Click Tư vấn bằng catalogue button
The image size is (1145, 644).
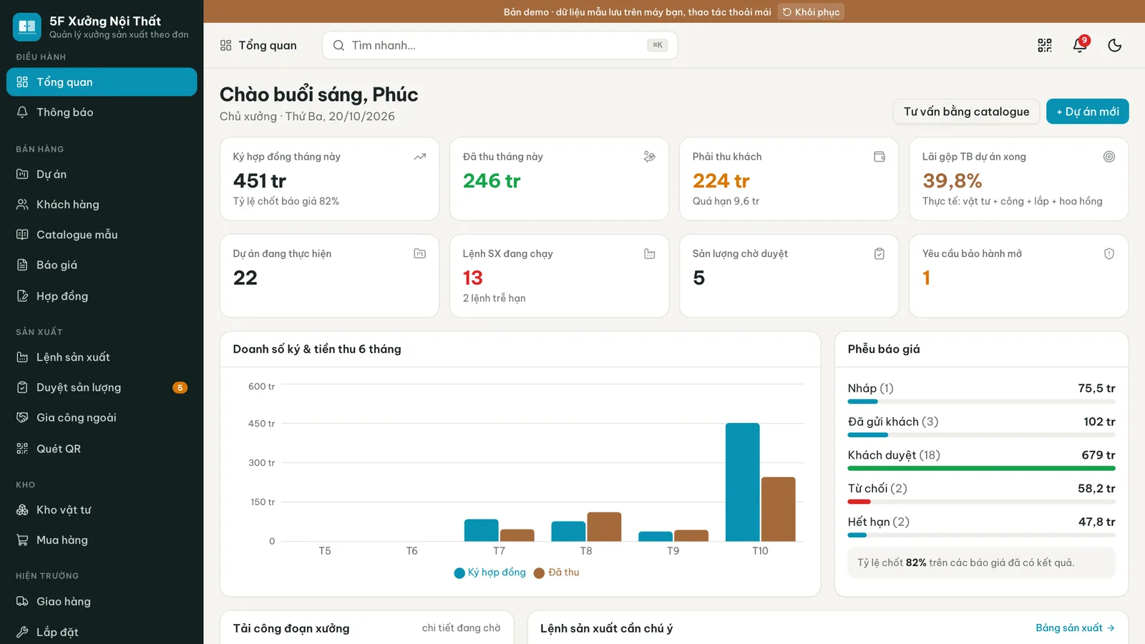966,112
